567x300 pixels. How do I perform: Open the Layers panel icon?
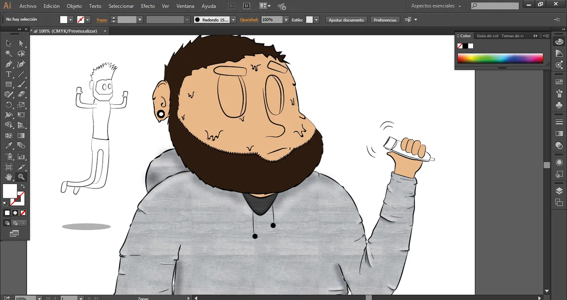click(559, 191)
